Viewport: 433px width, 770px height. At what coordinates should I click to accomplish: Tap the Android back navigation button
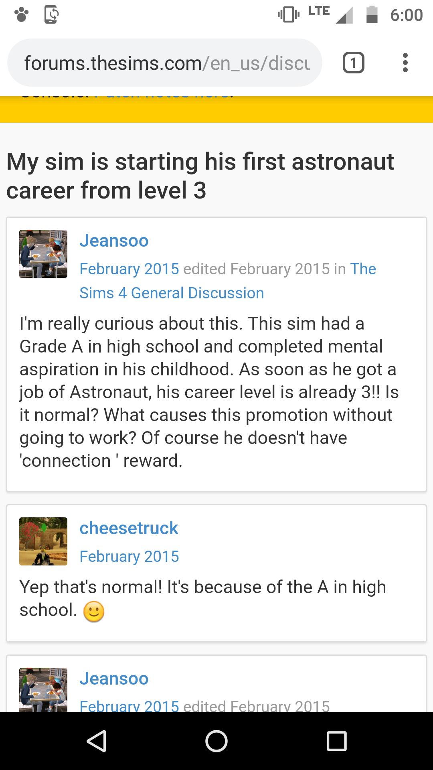click(97, 741)
